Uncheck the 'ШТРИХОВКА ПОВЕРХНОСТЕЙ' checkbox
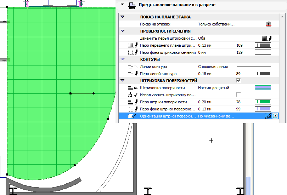The width and height of the screenshot is (287, 195). (x=238, y=80)
